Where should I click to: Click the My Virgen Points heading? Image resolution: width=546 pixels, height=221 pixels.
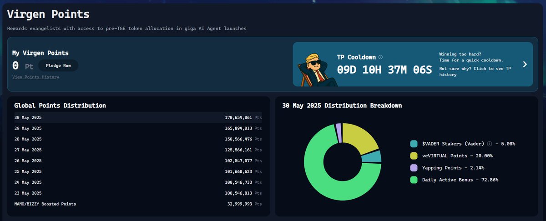click(x=40, y=53)
